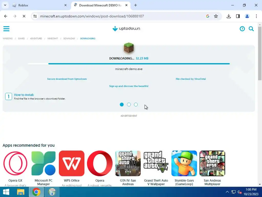Click the network tray icon
This screenshot has width=262, height=197.
tap(233, 192)
